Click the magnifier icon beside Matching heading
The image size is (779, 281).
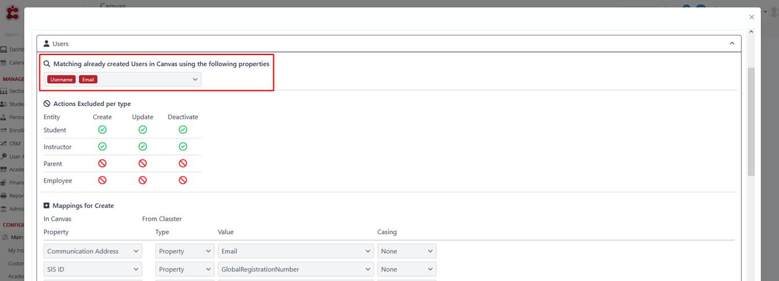47,64
